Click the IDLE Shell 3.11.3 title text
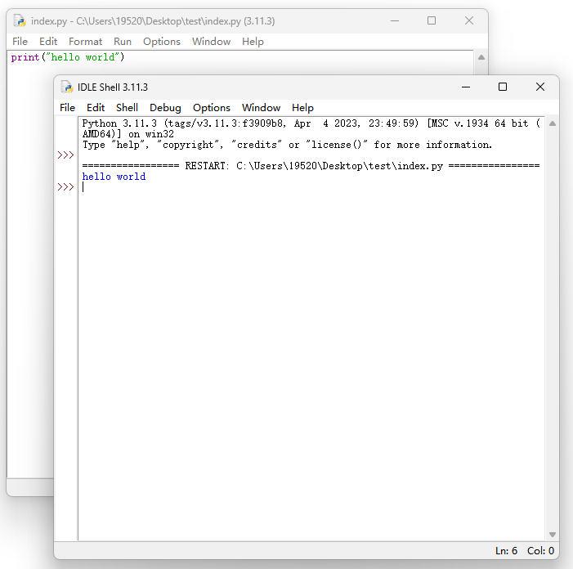 113,87
